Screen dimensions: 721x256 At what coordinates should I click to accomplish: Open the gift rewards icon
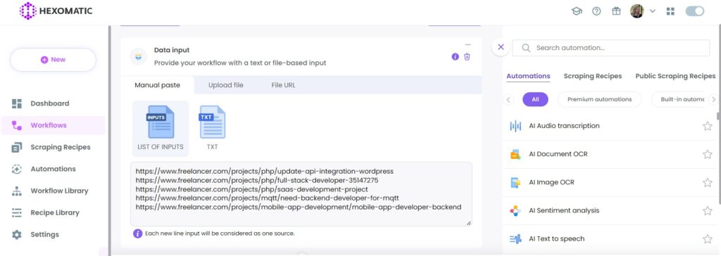pos(616,11)
